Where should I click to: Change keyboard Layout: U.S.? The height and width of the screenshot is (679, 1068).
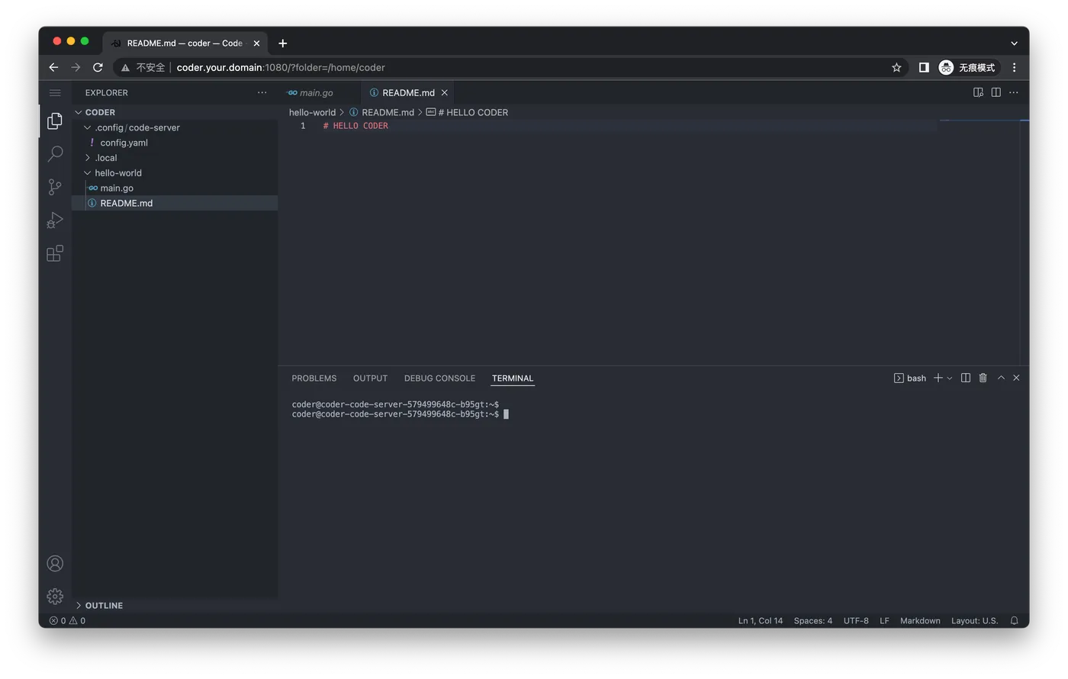974,620
